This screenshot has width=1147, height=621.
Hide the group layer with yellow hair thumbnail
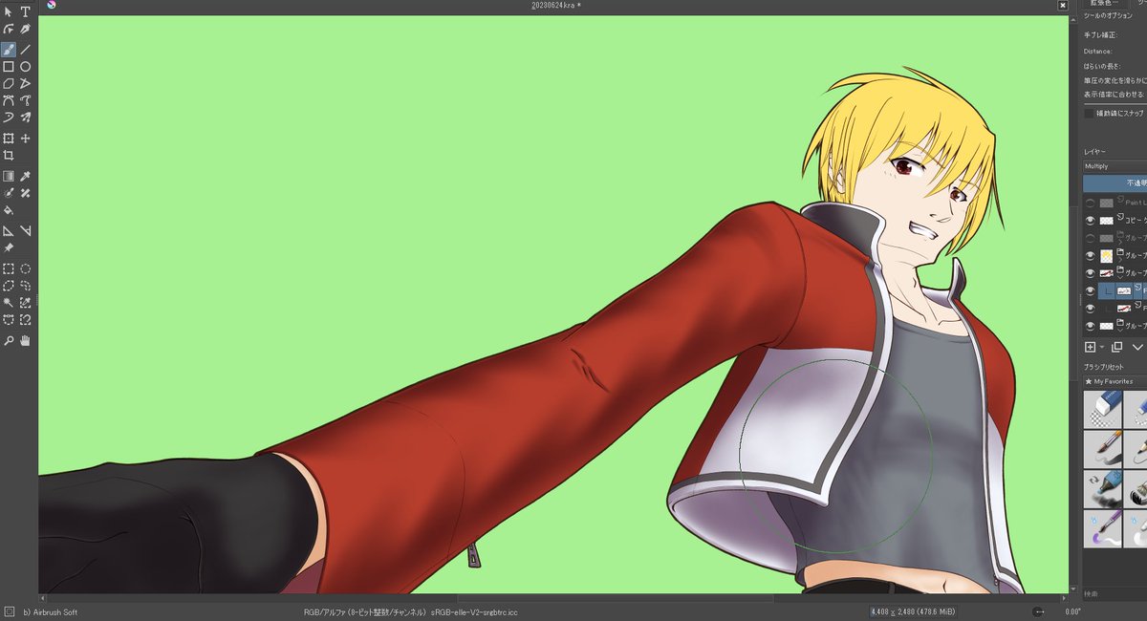tap(1091, 256)
